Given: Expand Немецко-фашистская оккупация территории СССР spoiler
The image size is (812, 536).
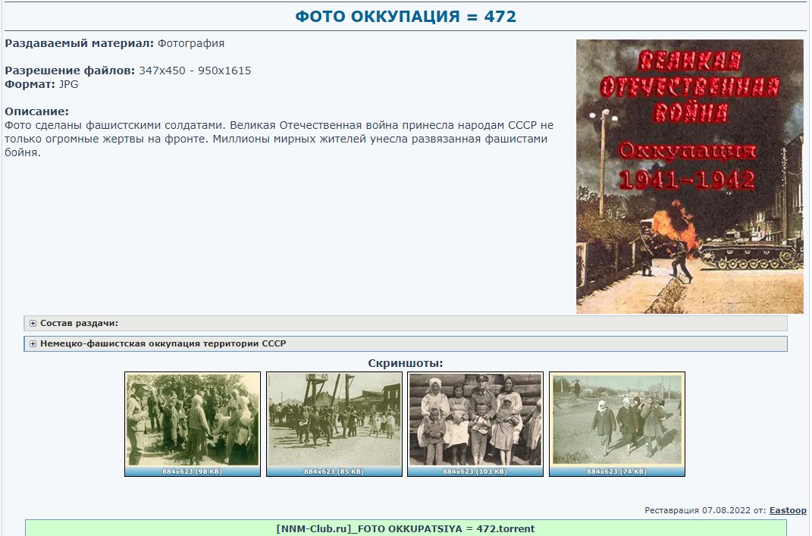Looking at the screenshot, I should pyautogui.click(x=163, y=344).
